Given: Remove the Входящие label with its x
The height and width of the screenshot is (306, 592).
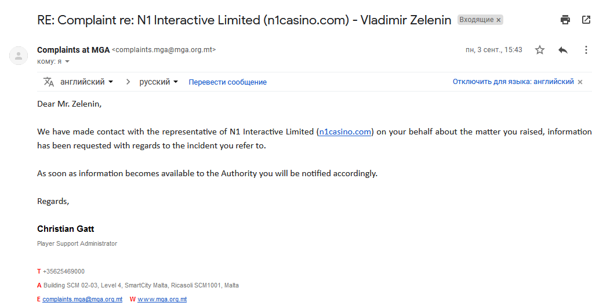Looking at the screenshot, I should pos(499,20).
